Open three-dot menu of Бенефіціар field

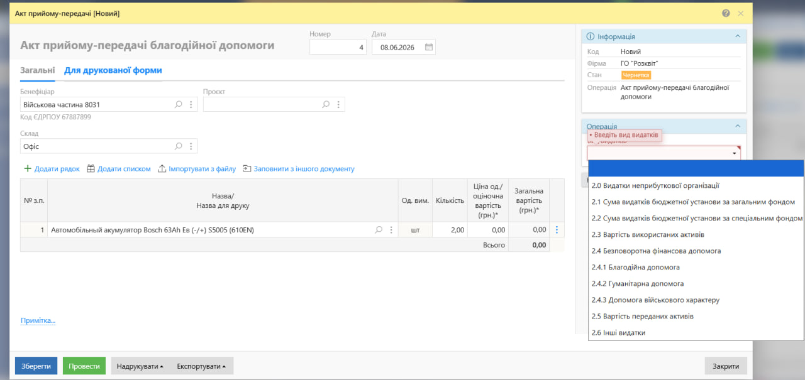pos(191,104)
